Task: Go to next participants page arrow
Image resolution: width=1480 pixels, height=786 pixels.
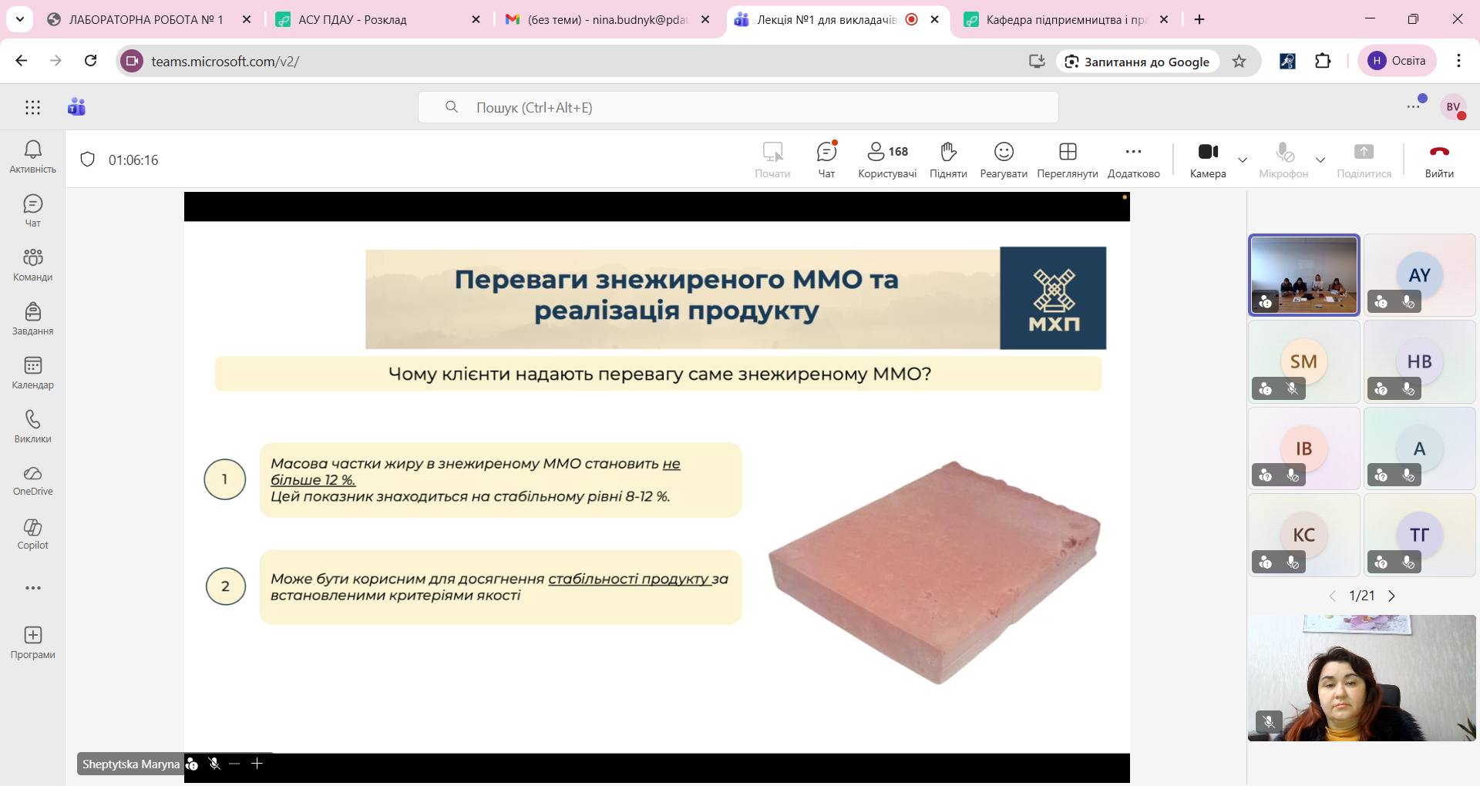Action: [x=1391, y=596]
